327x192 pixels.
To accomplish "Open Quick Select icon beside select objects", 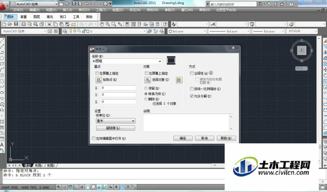I will pyautogui.click(x=179, y=80).
